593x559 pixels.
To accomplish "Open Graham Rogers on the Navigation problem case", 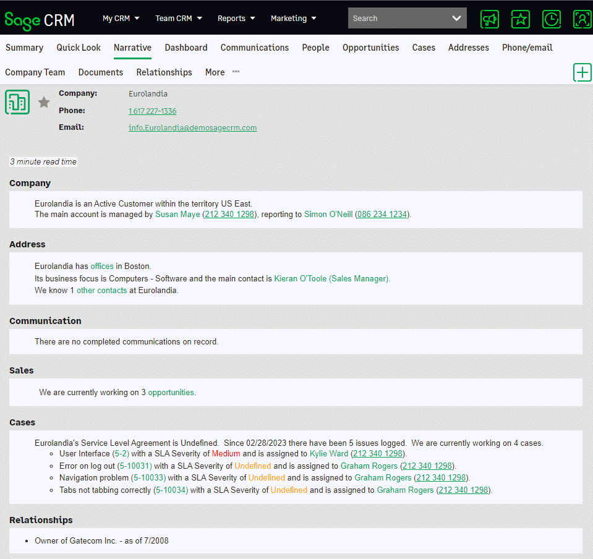I will coord(383,478).
